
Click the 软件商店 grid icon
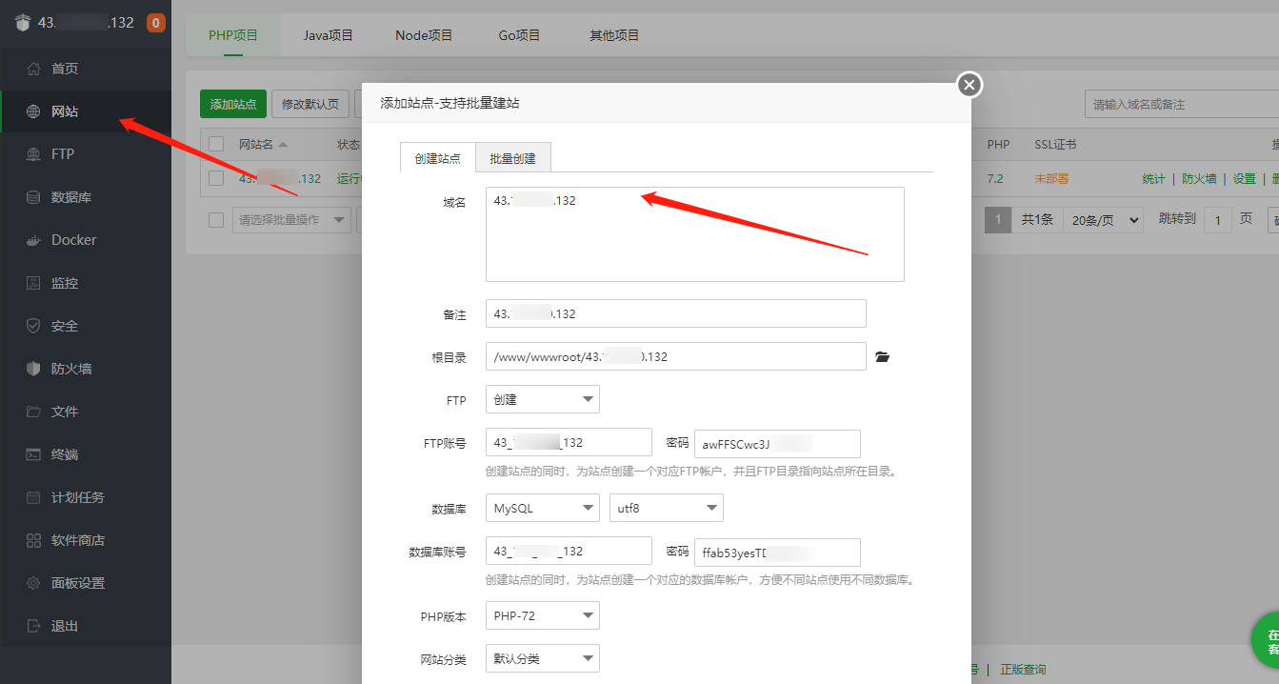34,540
